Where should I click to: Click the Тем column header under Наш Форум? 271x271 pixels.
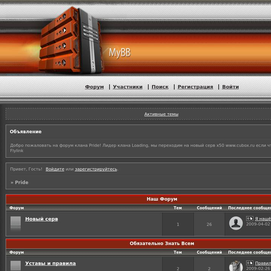pyautogui.click(x=178, y=208)
